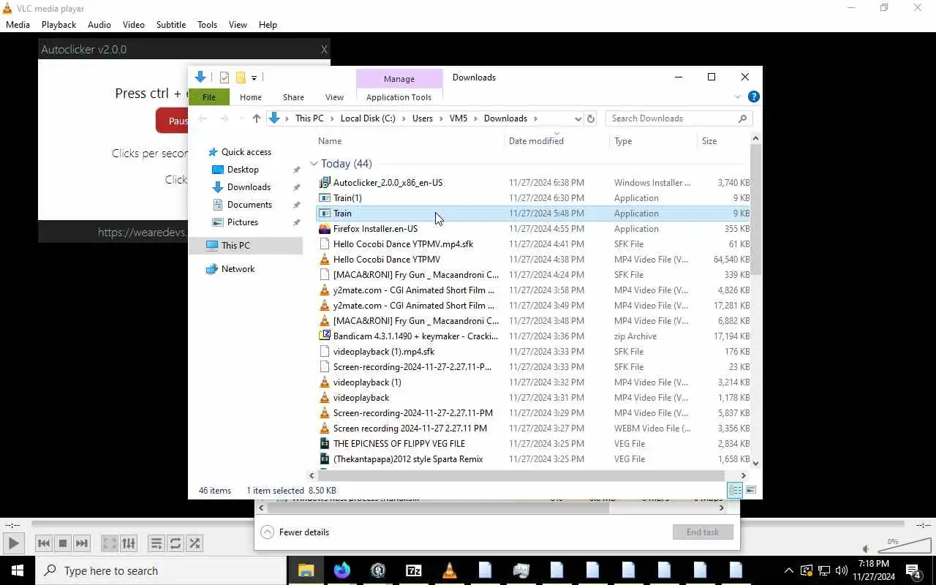Image resolution: width=936 pixels, height=585 pixels.
Task: Sort files by Date modified column
Action: tap(536, 141)
